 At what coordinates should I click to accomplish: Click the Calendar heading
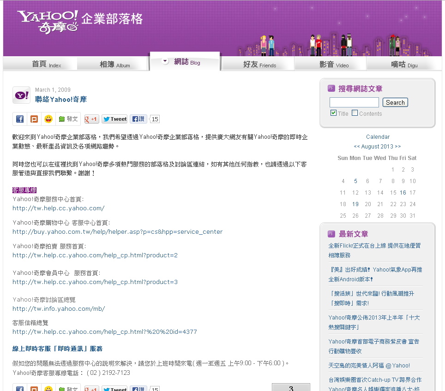378,136
